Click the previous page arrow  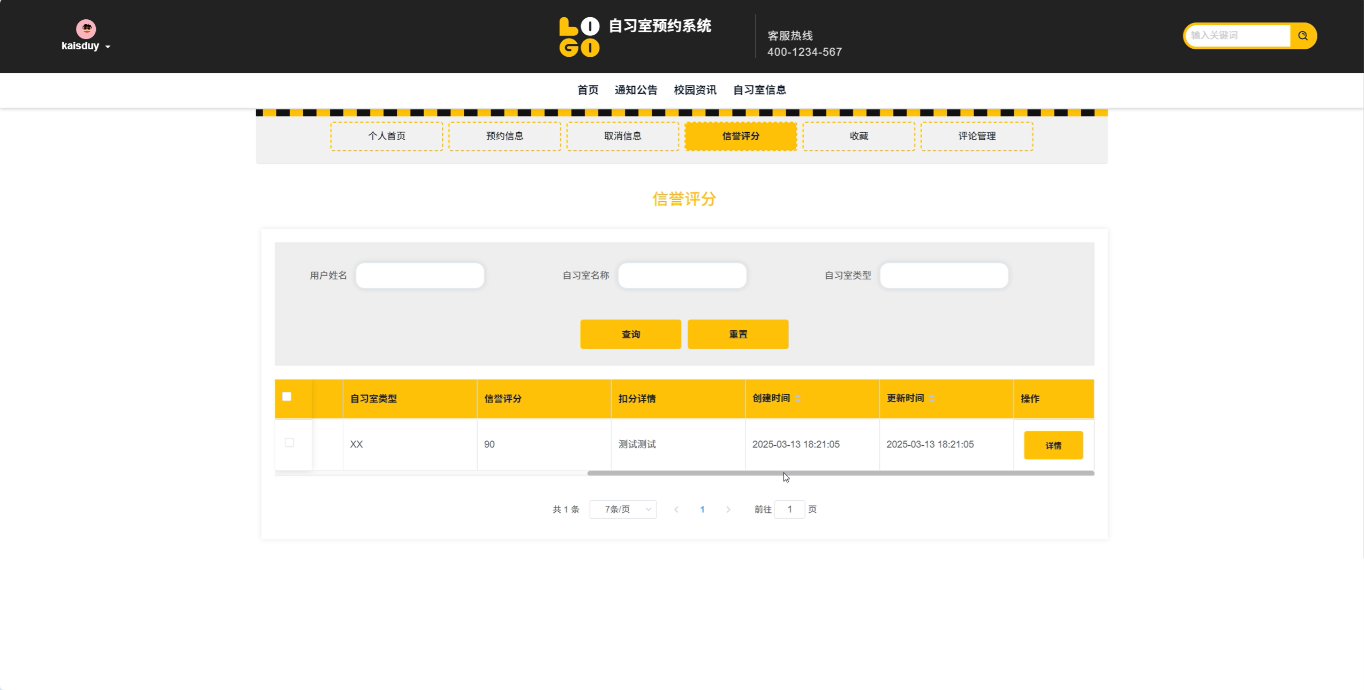click(x=676, y=510)
